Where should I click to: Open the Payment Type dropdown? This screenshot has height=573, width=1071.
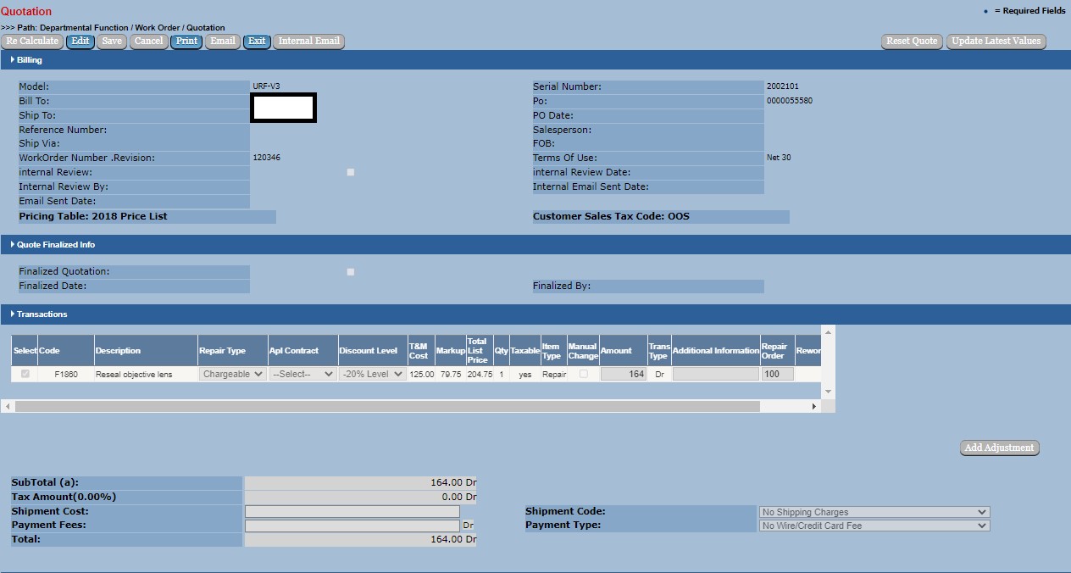[874, 526]
